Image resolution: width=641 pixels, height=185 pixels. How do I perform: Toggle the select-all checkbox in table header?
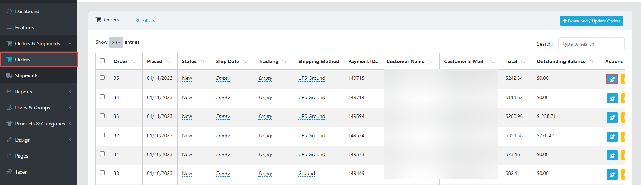(x=103, y=61)
